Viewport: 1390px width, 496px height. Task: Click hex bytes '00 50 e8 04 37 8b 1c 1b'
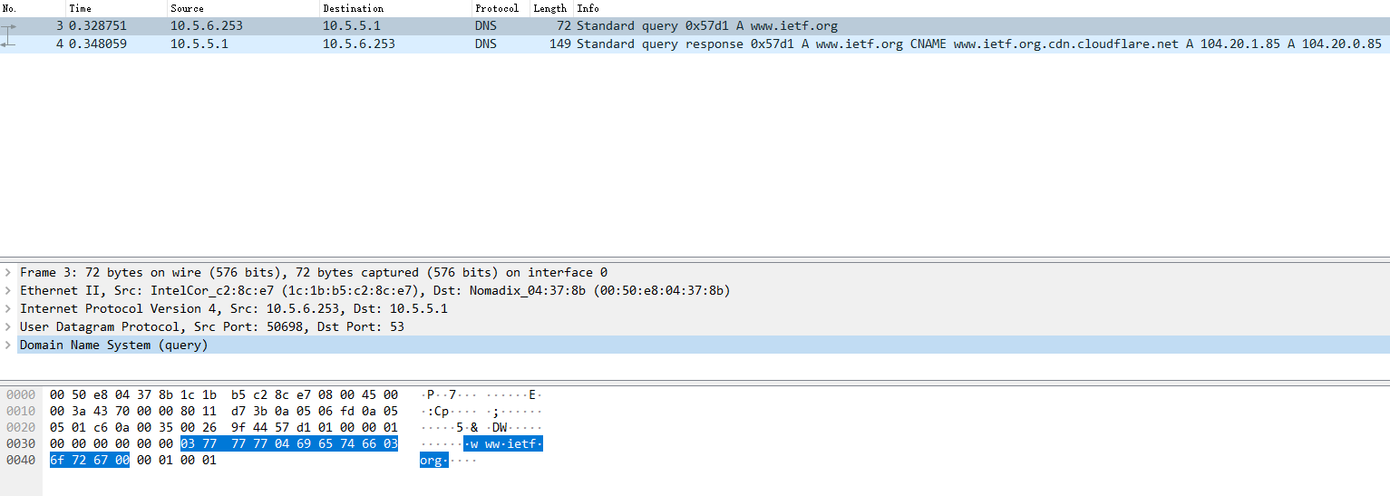click(x=133, y=394)
